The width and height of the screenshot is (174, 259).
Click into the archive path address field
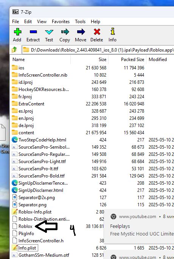click(98, 50)
